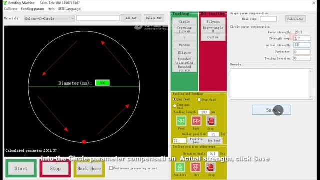Screen dimensions: 320x180
Task: Click the Rotation Angle input field
Action: pos(213,153)
